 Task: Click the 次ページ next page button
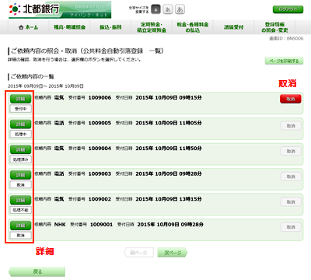[x=173, y=253]
